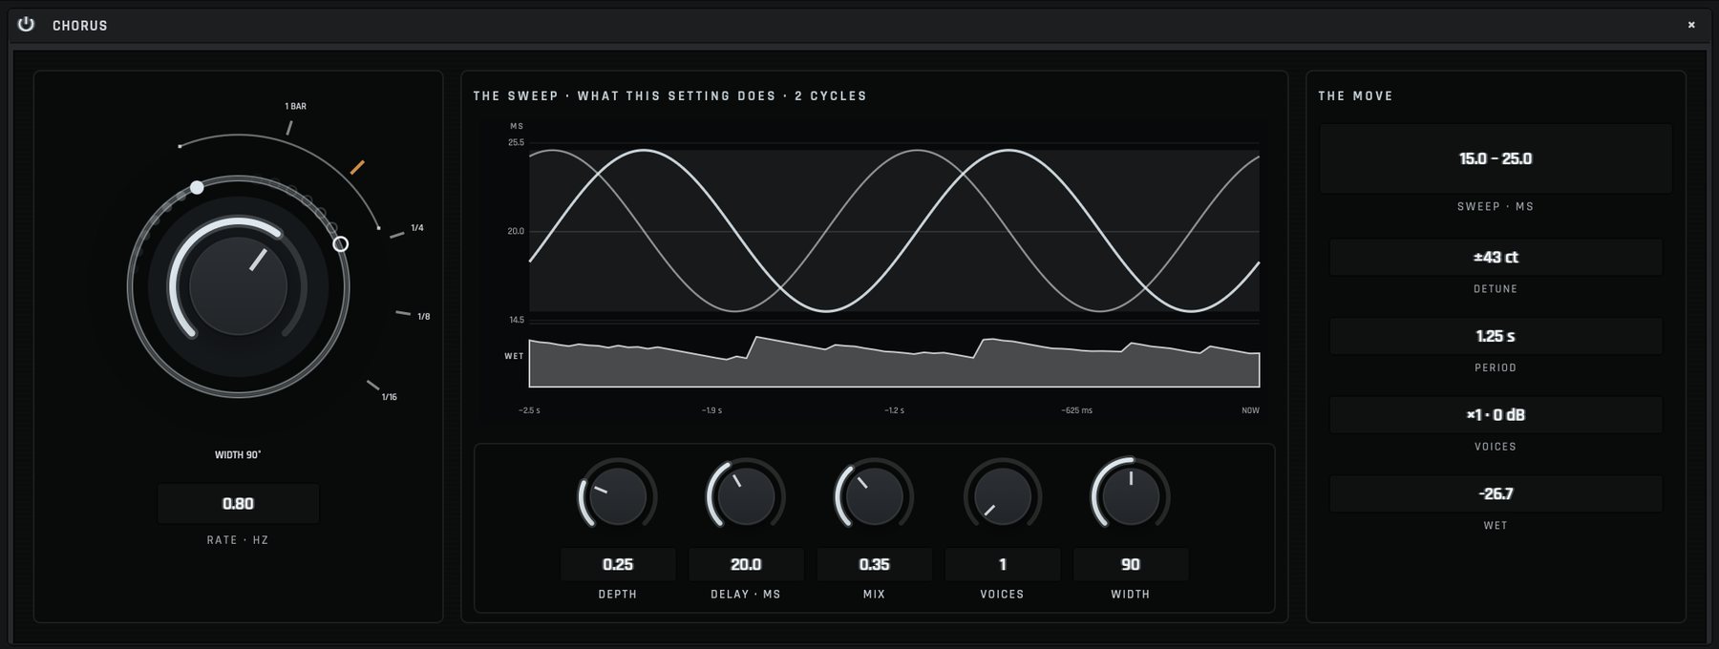Click the Wet readout -26.7
This screenshot has width=1719, height=649.
(1496, 493)
